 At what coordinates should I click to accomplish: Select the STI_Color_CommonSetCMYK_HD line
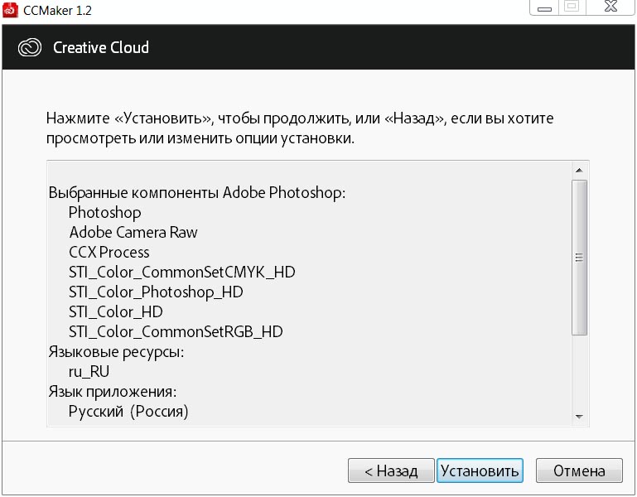pos(182,273)
